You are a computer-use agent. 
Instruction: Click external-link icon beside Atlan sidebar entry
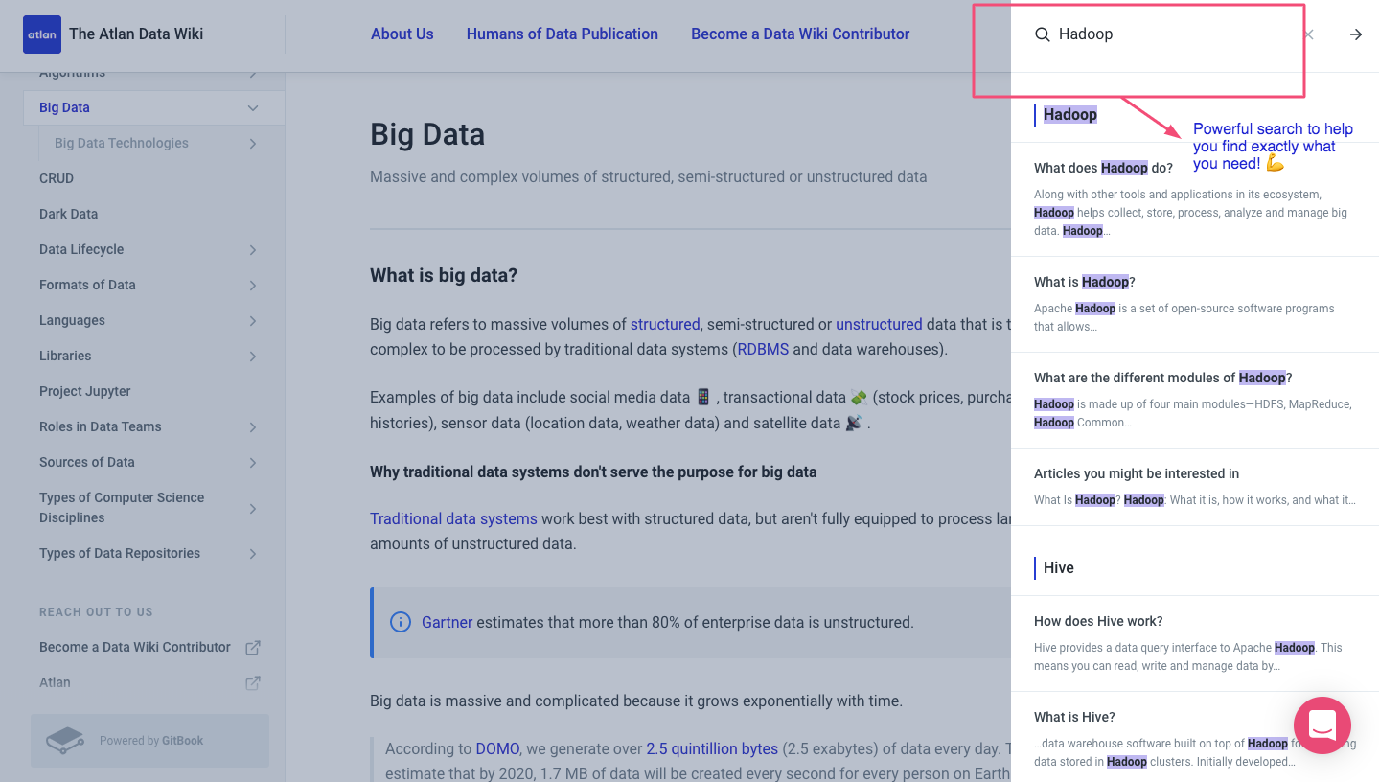[x=252, y=682]
